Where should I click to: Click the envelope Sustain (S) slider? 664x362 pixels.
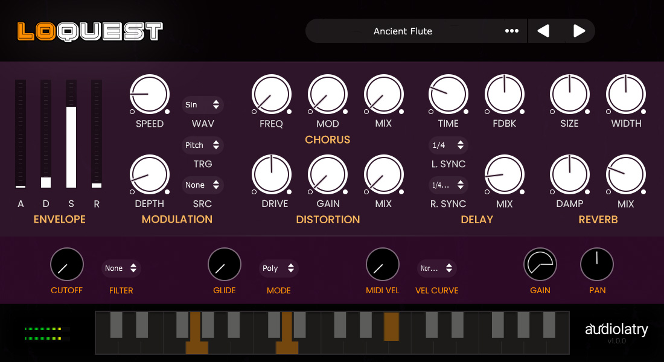coord(71,134)
